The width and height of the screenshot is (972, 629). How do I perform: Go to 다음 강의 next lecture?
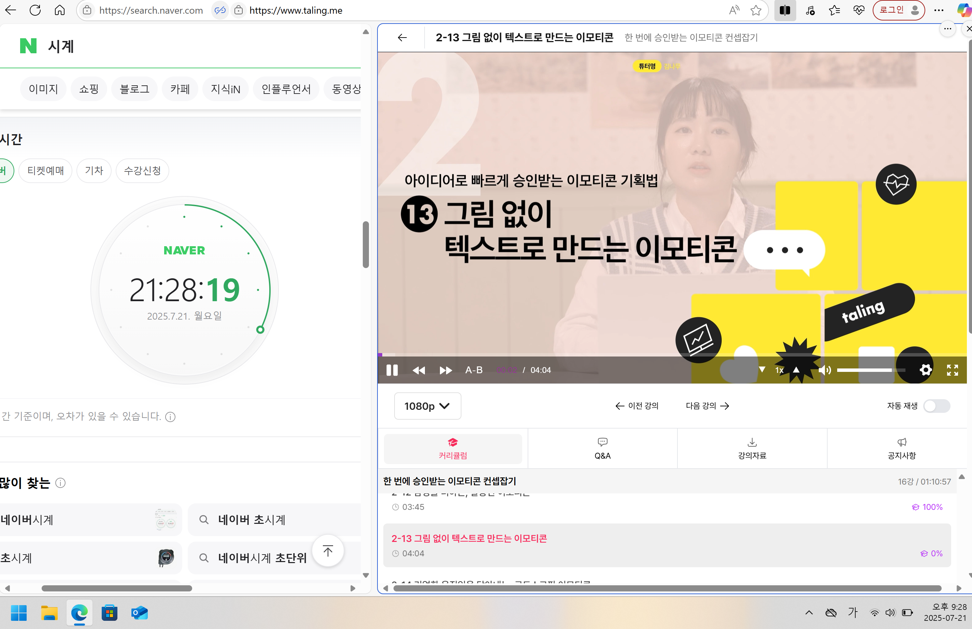coord(707,406)
